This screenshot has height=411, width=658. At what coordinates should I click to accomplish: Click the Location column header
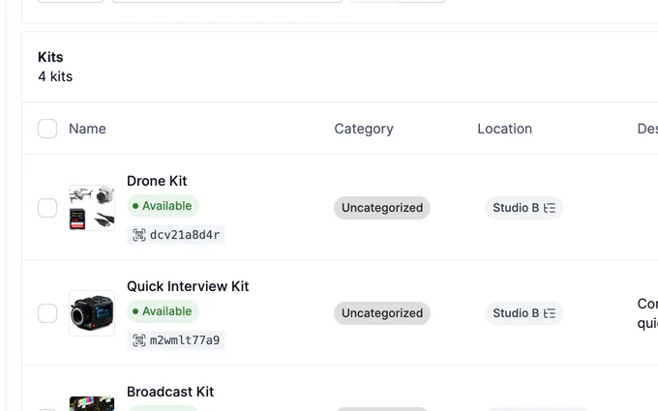click(504, 129)
